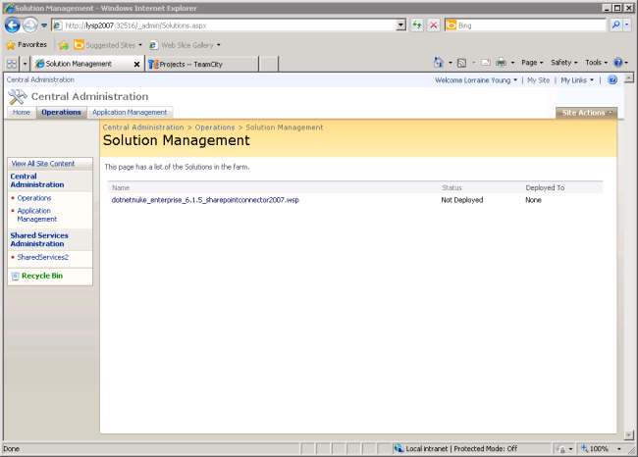The height and width of the screenshot is (457, 638).
Task: Click the Status column header
Action: tap(452, 188)
